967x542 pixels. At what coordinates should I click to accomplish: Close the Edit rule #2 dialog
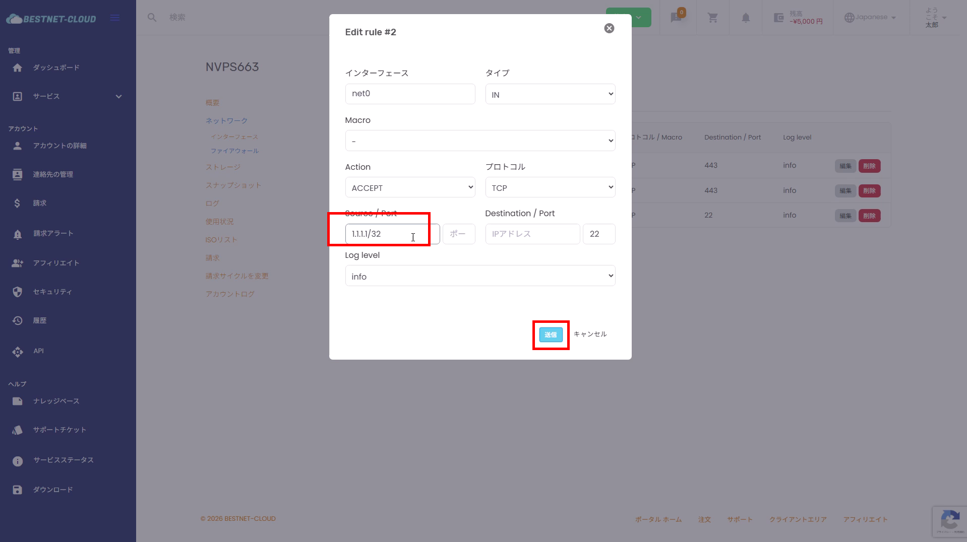[609, 29]
